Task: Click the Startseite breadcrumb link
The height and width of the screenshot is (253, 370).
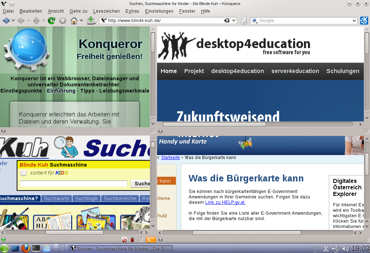Action: coord(170,158)
